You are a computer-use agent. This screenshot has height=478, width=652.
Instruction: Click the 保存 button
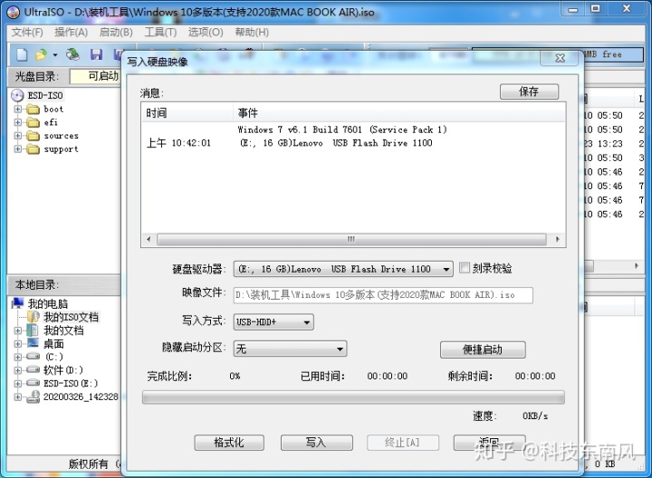[529, 91]
